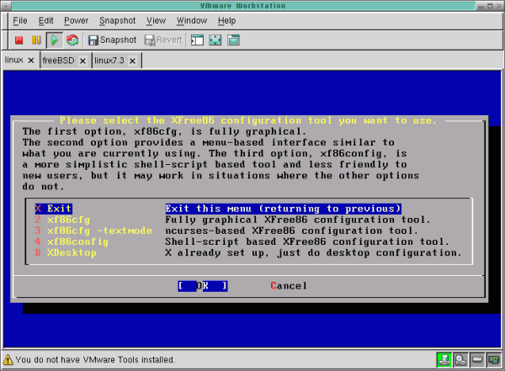
Task: Click the network adapter status icon
Action: 494,359
